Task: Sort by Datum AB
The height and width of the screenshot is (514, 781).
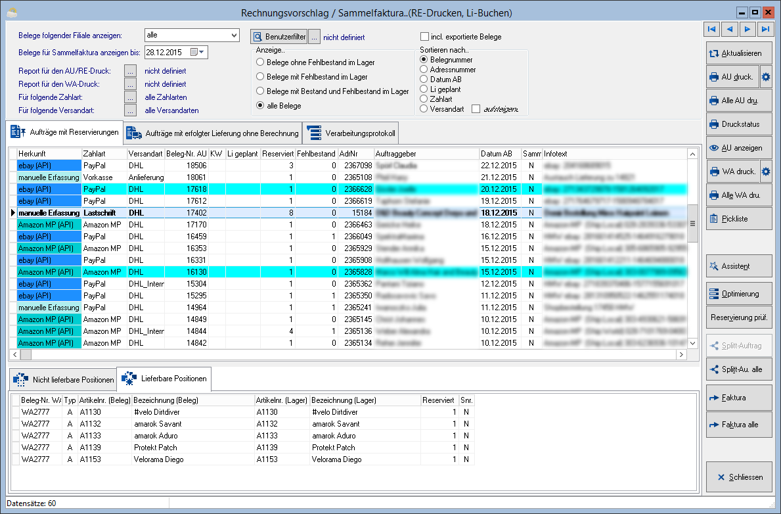Action: click(424, 79)
